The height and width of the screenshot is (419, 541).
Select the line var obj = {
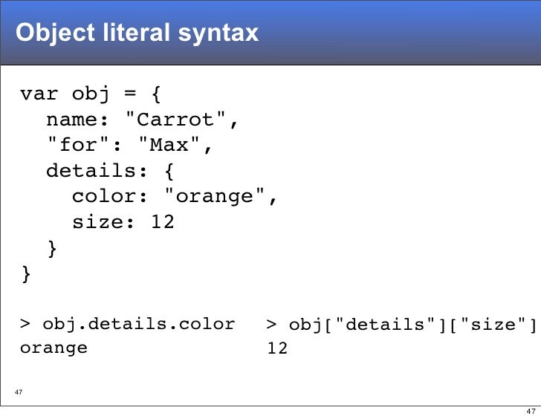click(91, 94)
